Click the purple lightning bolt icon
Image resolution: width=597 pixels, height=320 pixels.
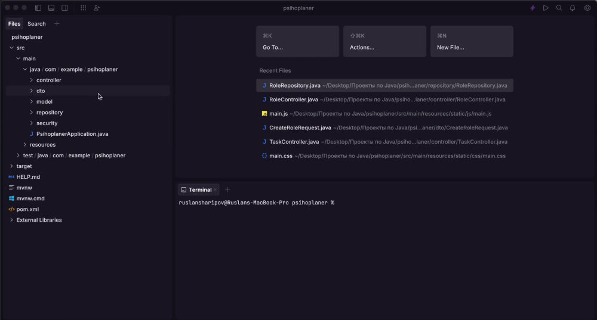(x=533, y=8)
